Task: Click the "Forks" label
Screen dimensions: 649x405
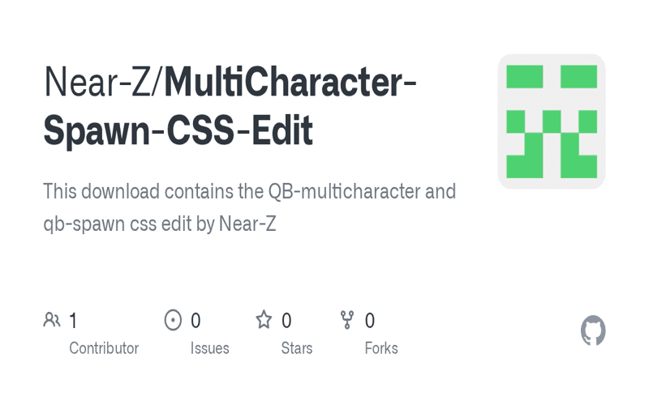Action: [x=381, y=348]
